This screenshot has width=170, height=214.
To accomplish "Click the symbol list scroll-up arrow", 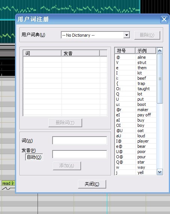I will pyautogui.click(x=159, y=51).
